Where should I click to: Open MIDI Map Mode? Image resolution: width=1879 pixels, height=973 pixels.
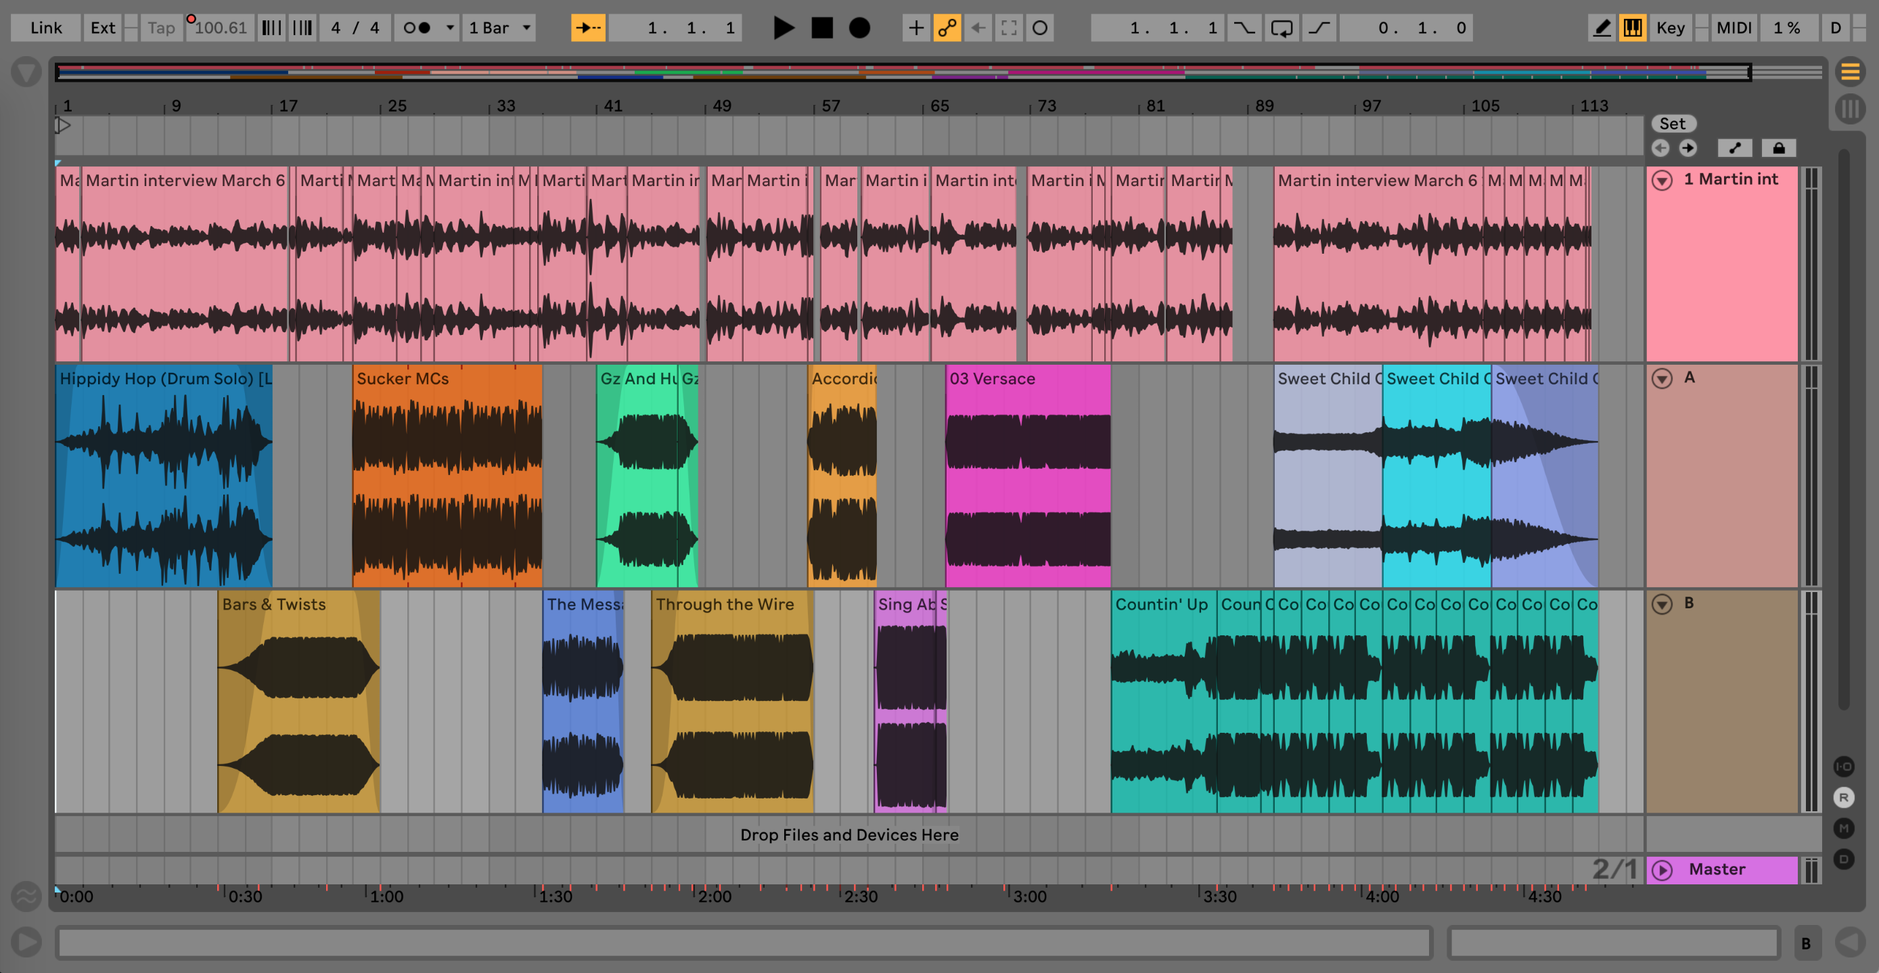tap(1734, 28)
